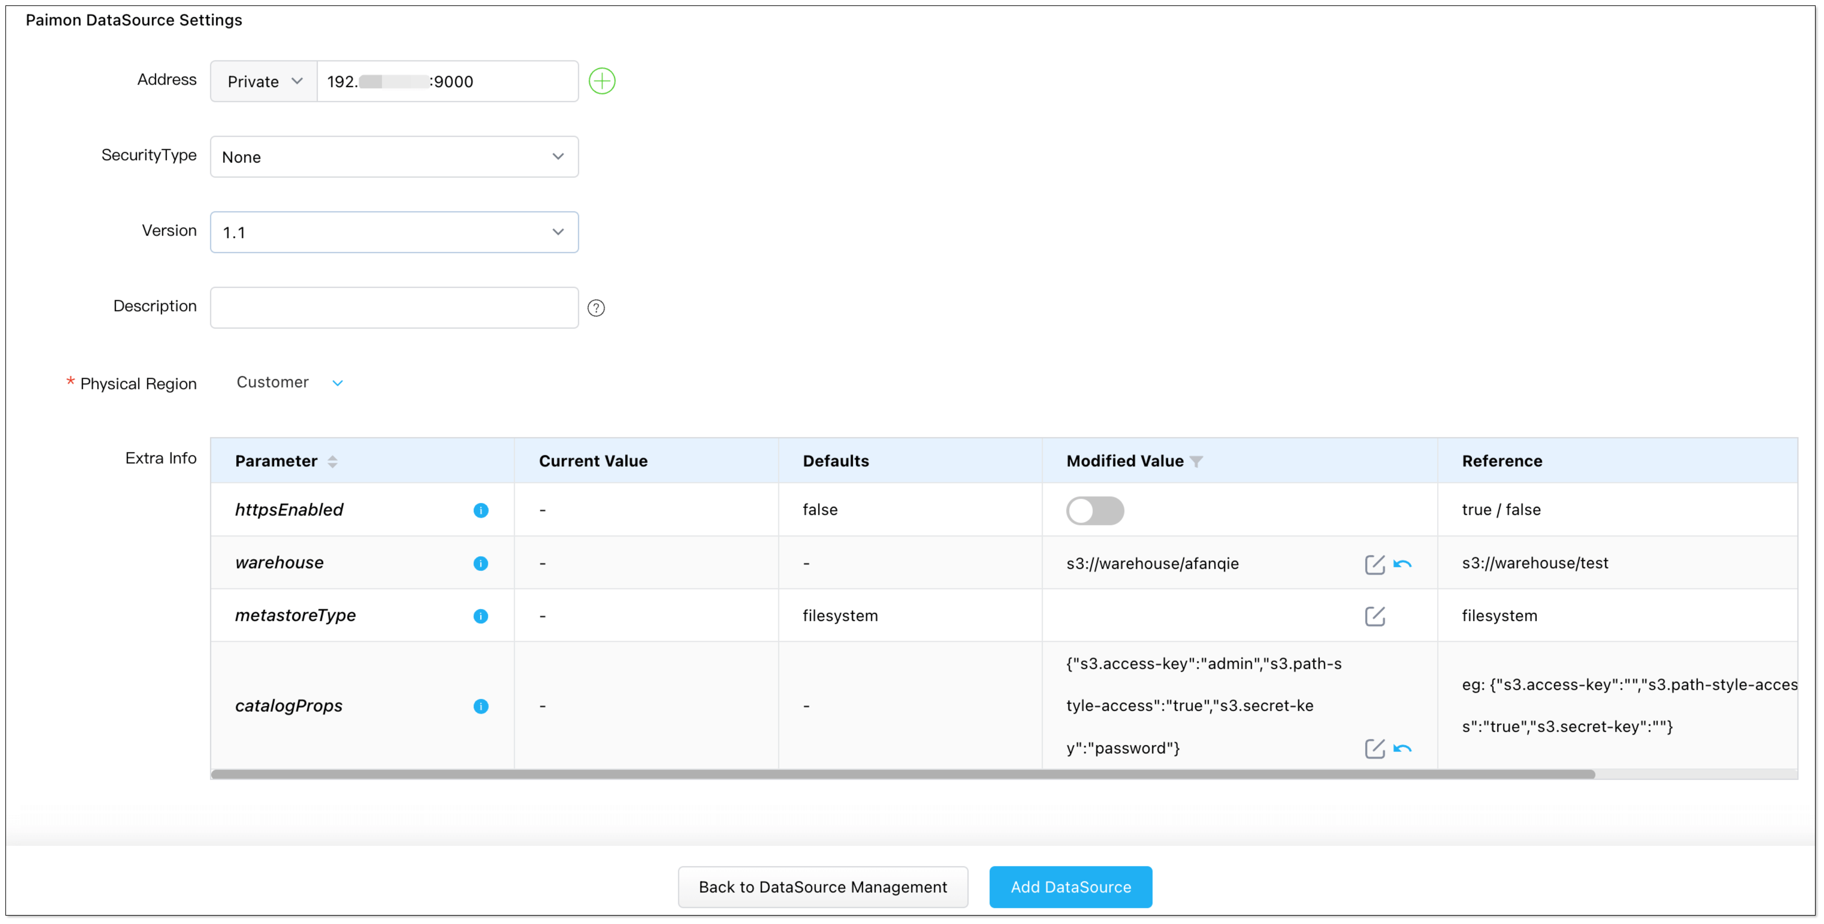Edit the metastoreType modified value
The width and height of the screenshot is (1824, 924).
(1374, 616)
